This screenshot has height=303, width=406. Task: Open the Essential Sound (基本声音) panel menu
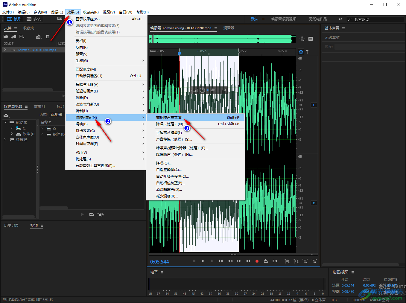coord(343,28)
